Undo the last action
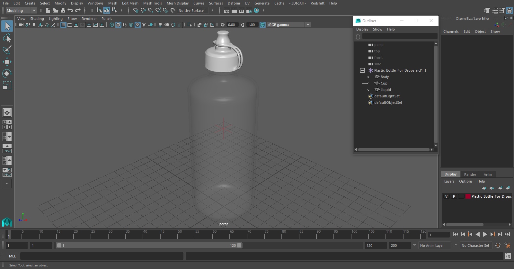 (x=70, y=11)
